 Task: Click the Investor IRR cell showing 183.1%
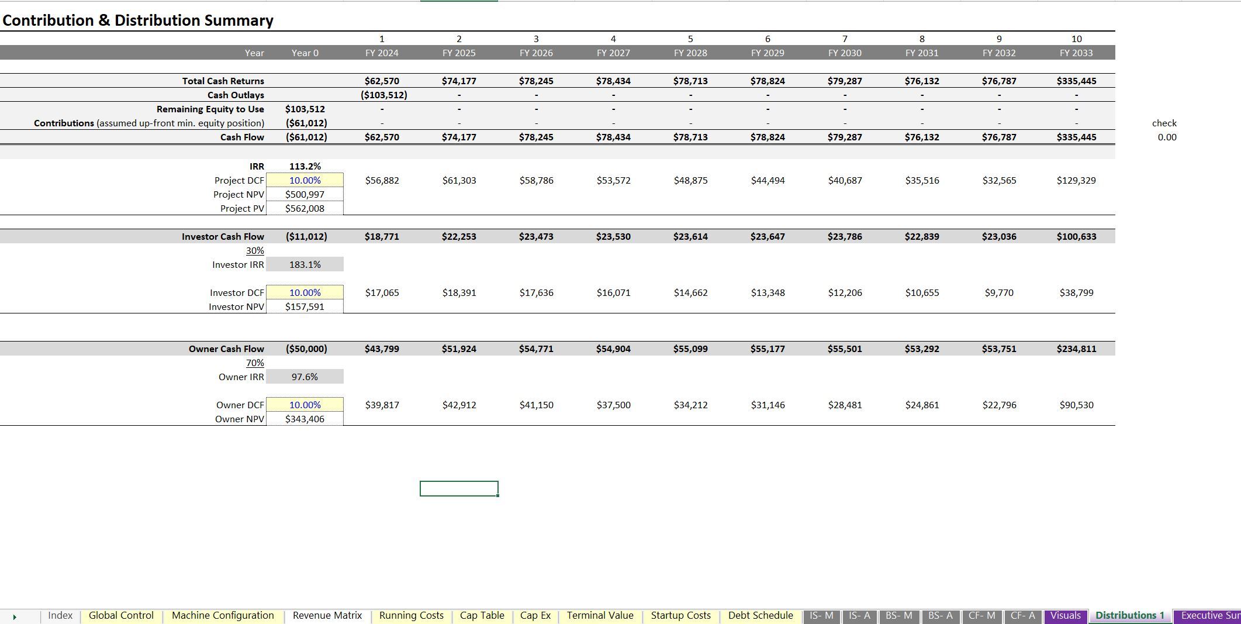305,264
